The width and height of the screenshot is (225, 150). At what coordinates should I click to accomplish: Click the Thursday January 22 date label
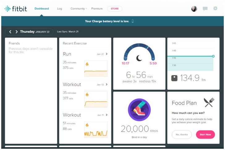[x=35, y=32]
